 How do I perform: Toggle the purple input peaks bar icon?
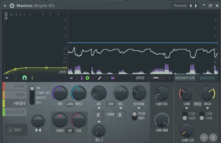(82, 78)
